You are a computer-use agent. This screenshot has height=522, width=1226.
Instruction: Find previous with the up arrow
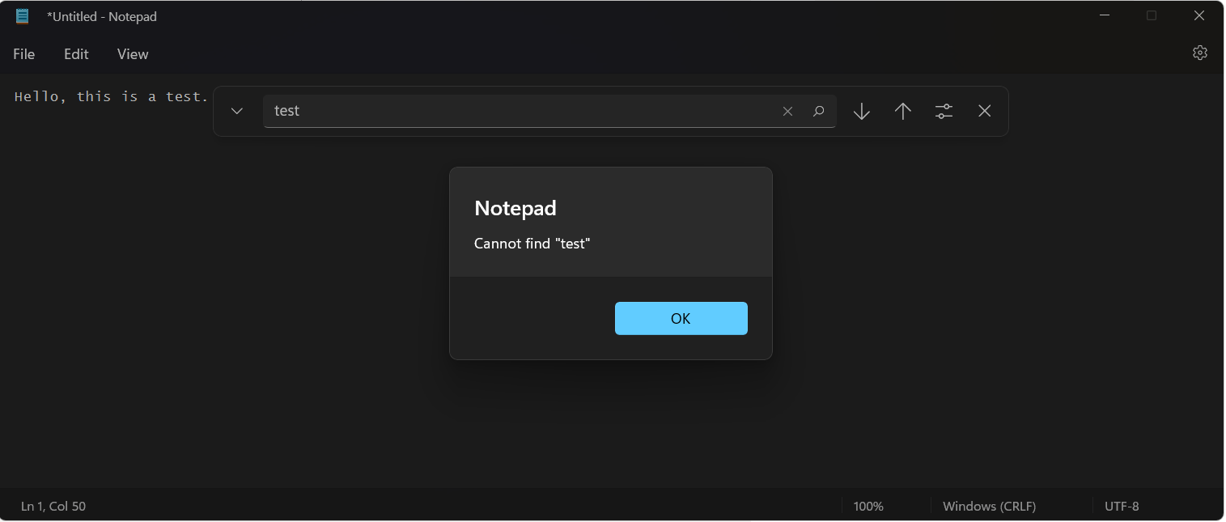903,111
